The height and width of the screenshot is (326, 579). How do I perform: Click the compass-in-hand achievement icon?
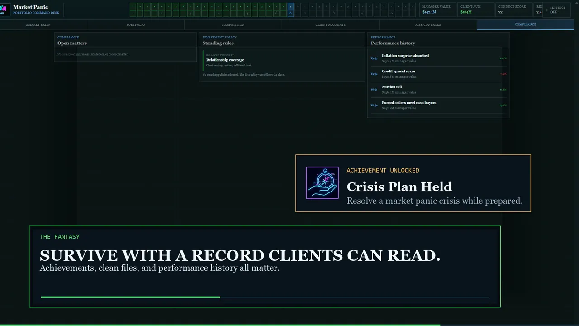tap(322, 183)
